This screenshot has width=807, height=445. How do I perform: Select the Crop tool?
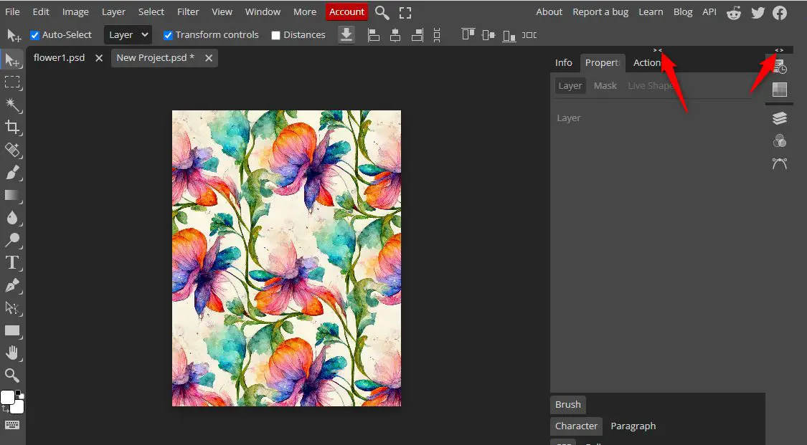[x=12, y=128]
